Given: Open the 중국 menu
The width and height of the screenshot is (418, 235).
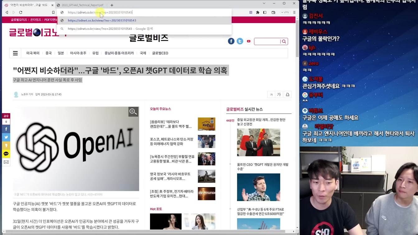Looking at the screenshot, I should tap(49, 53).
